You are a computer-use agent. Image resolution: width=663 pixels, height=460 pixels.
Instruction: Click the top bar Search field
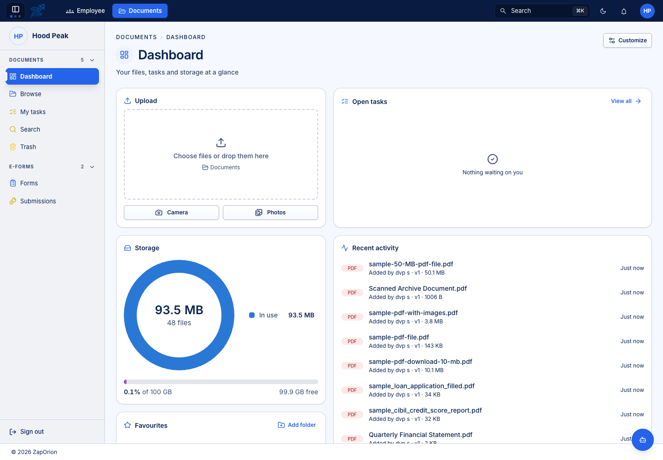coord(542,11)
